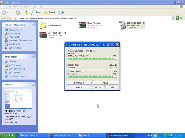Click the Mode... button
This screenshot has height=138, width=185.
[99, 87]
